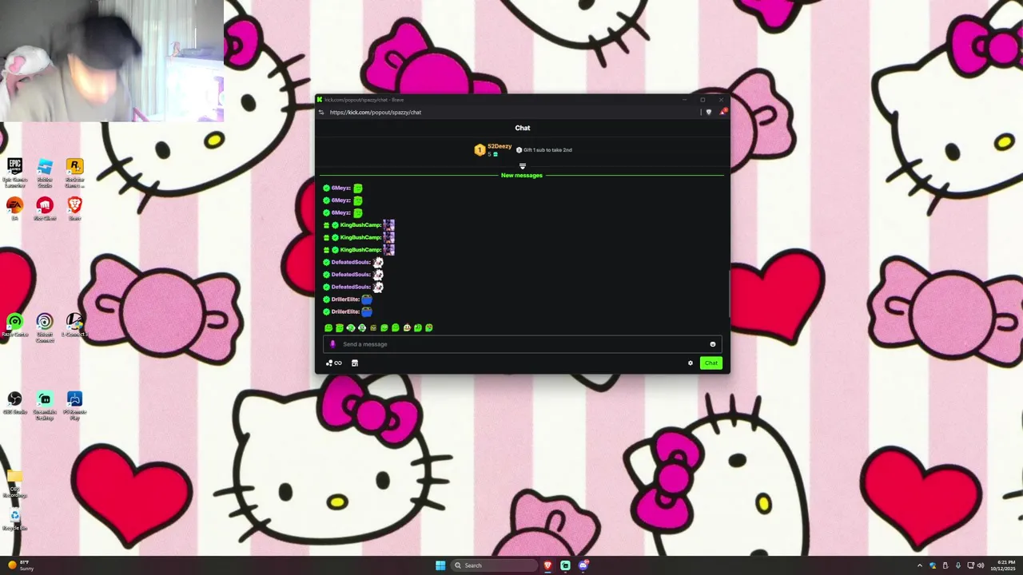This screenshot has height=575, width=1023.
Task: Click 'Gift 1 sub to take 2nd' text
Action: [x=547, y=150]
